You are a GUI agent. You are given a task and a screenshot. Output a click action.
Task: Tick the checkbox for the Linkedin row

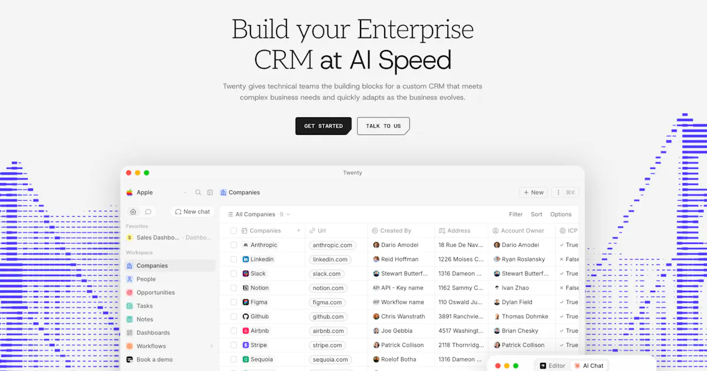pos(233,259)
